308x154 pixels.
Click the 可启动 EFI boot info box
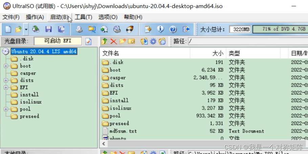point(58,41)
